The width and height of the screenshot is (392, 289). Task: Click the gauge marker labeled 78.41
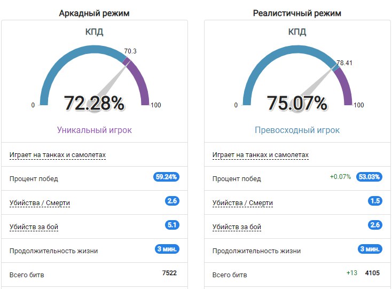[x=344, y=63]
